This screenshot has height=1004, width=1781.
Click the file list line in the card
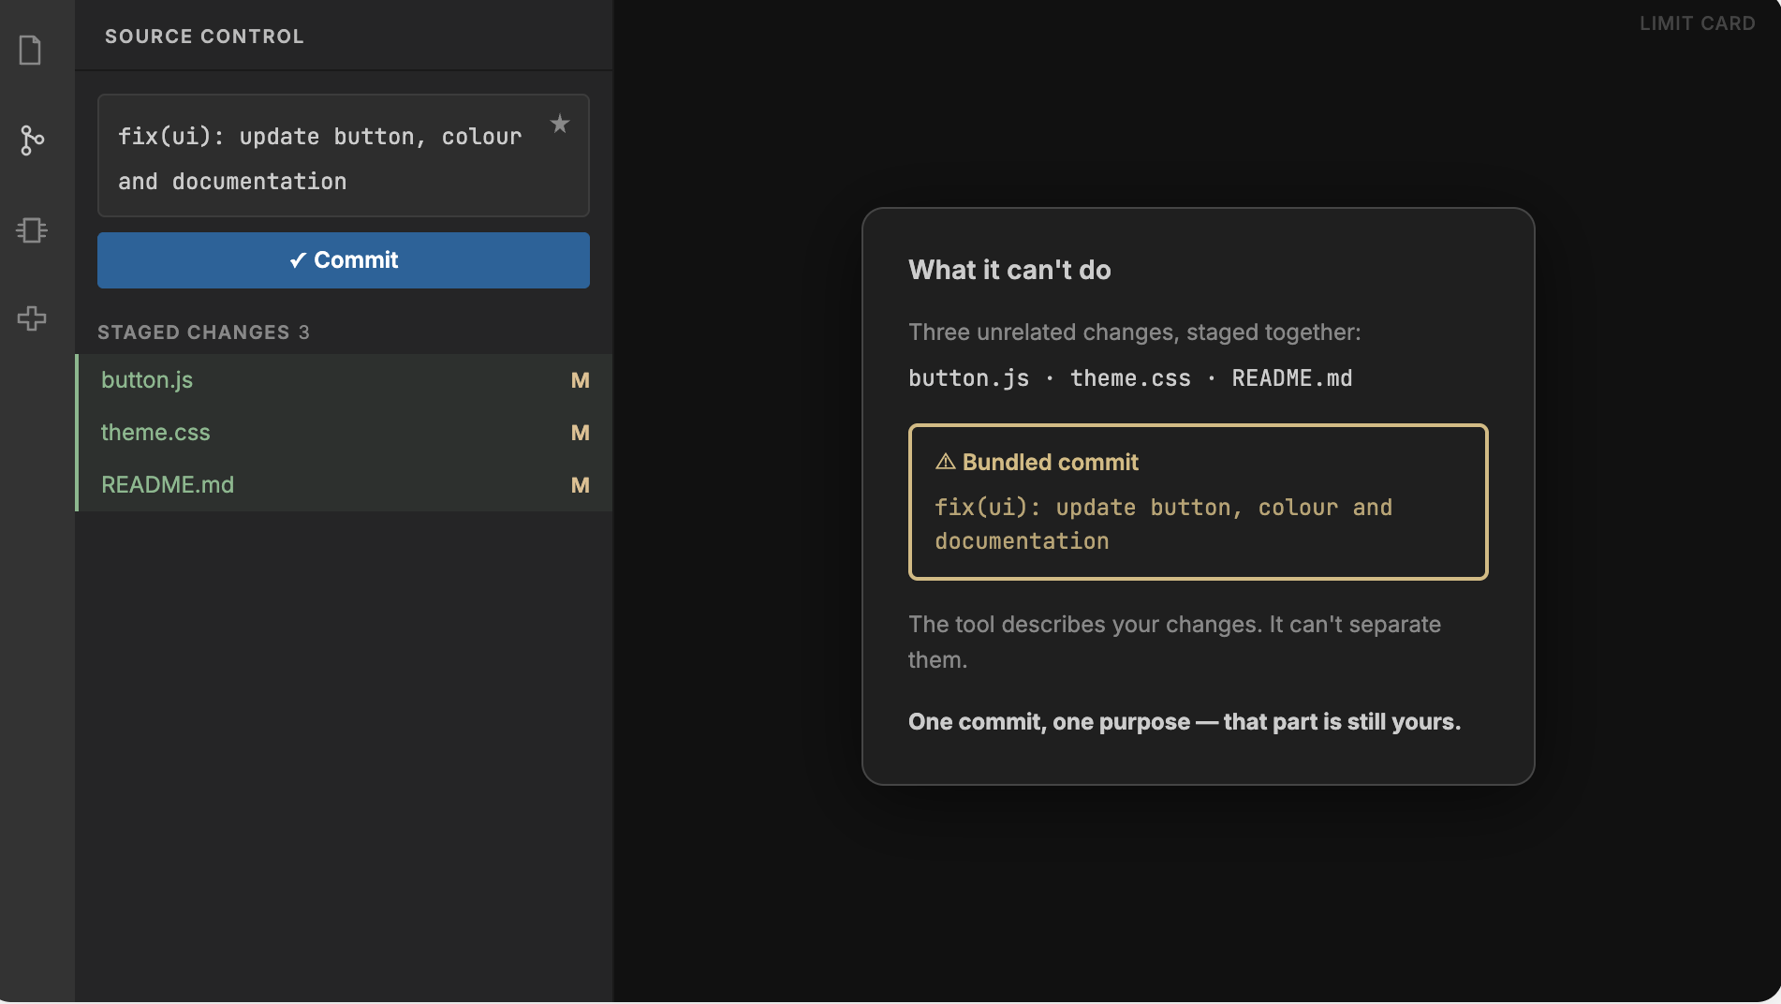point(1130,378)
